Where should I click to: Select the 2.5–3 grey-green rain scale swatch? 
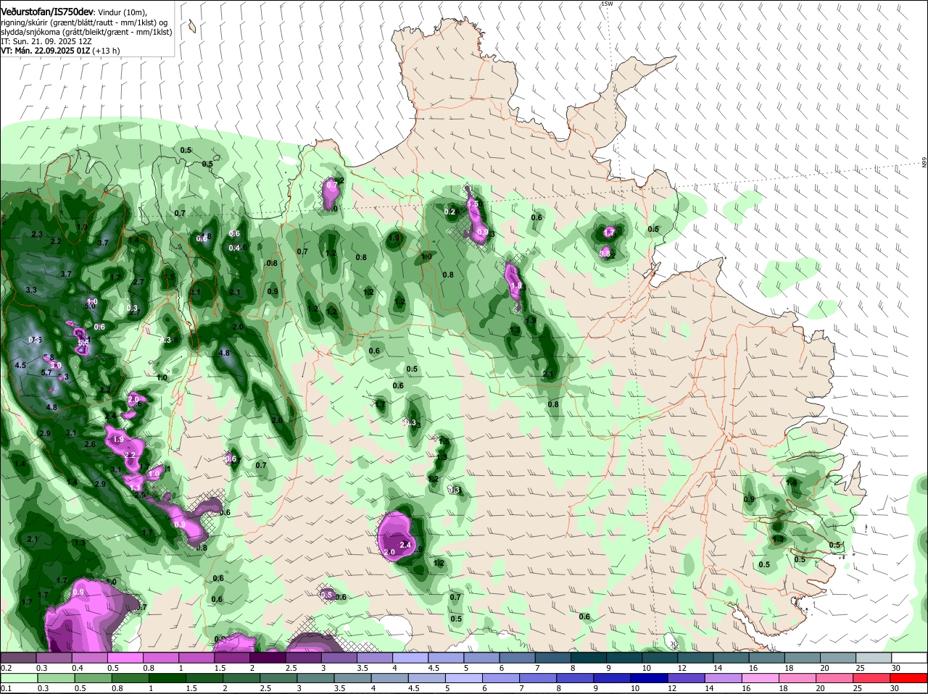[279, 678]
